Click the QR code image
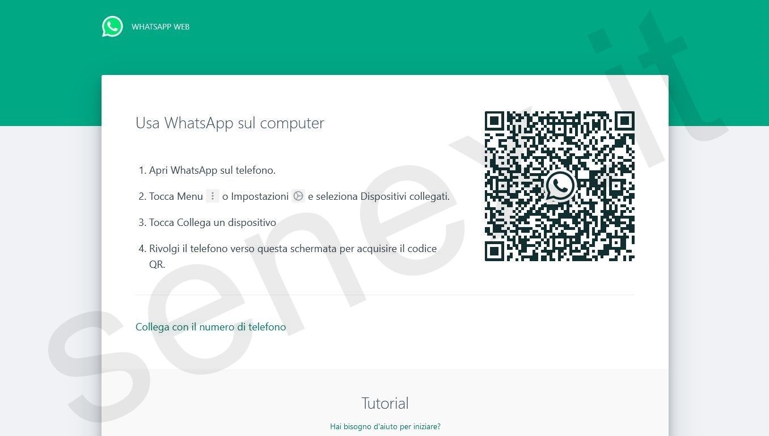 (560, 186)
